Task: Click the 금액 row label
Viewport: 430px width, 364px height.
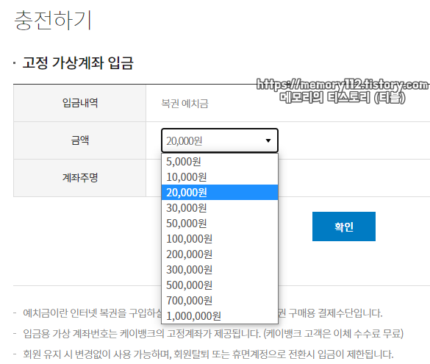Action: (x=80, y=140)
